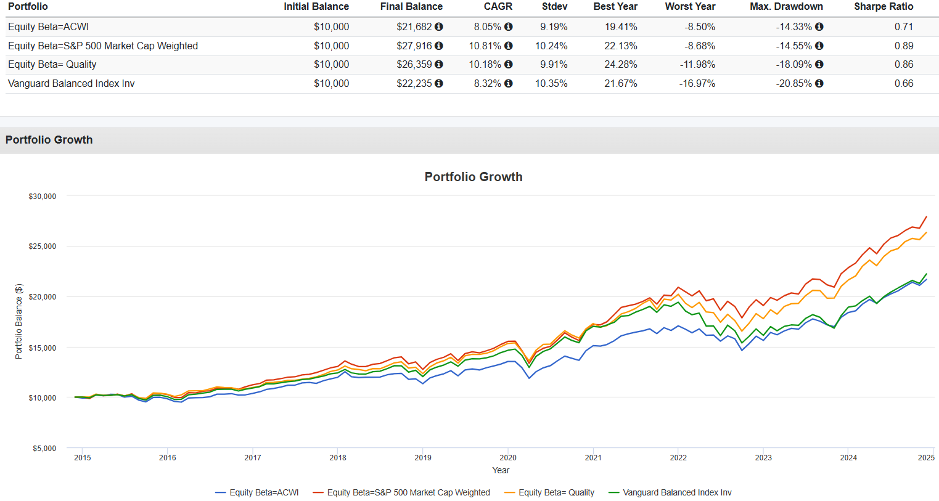Click info icon beside -14.33% max drawdown

click(x=819, y=27)
